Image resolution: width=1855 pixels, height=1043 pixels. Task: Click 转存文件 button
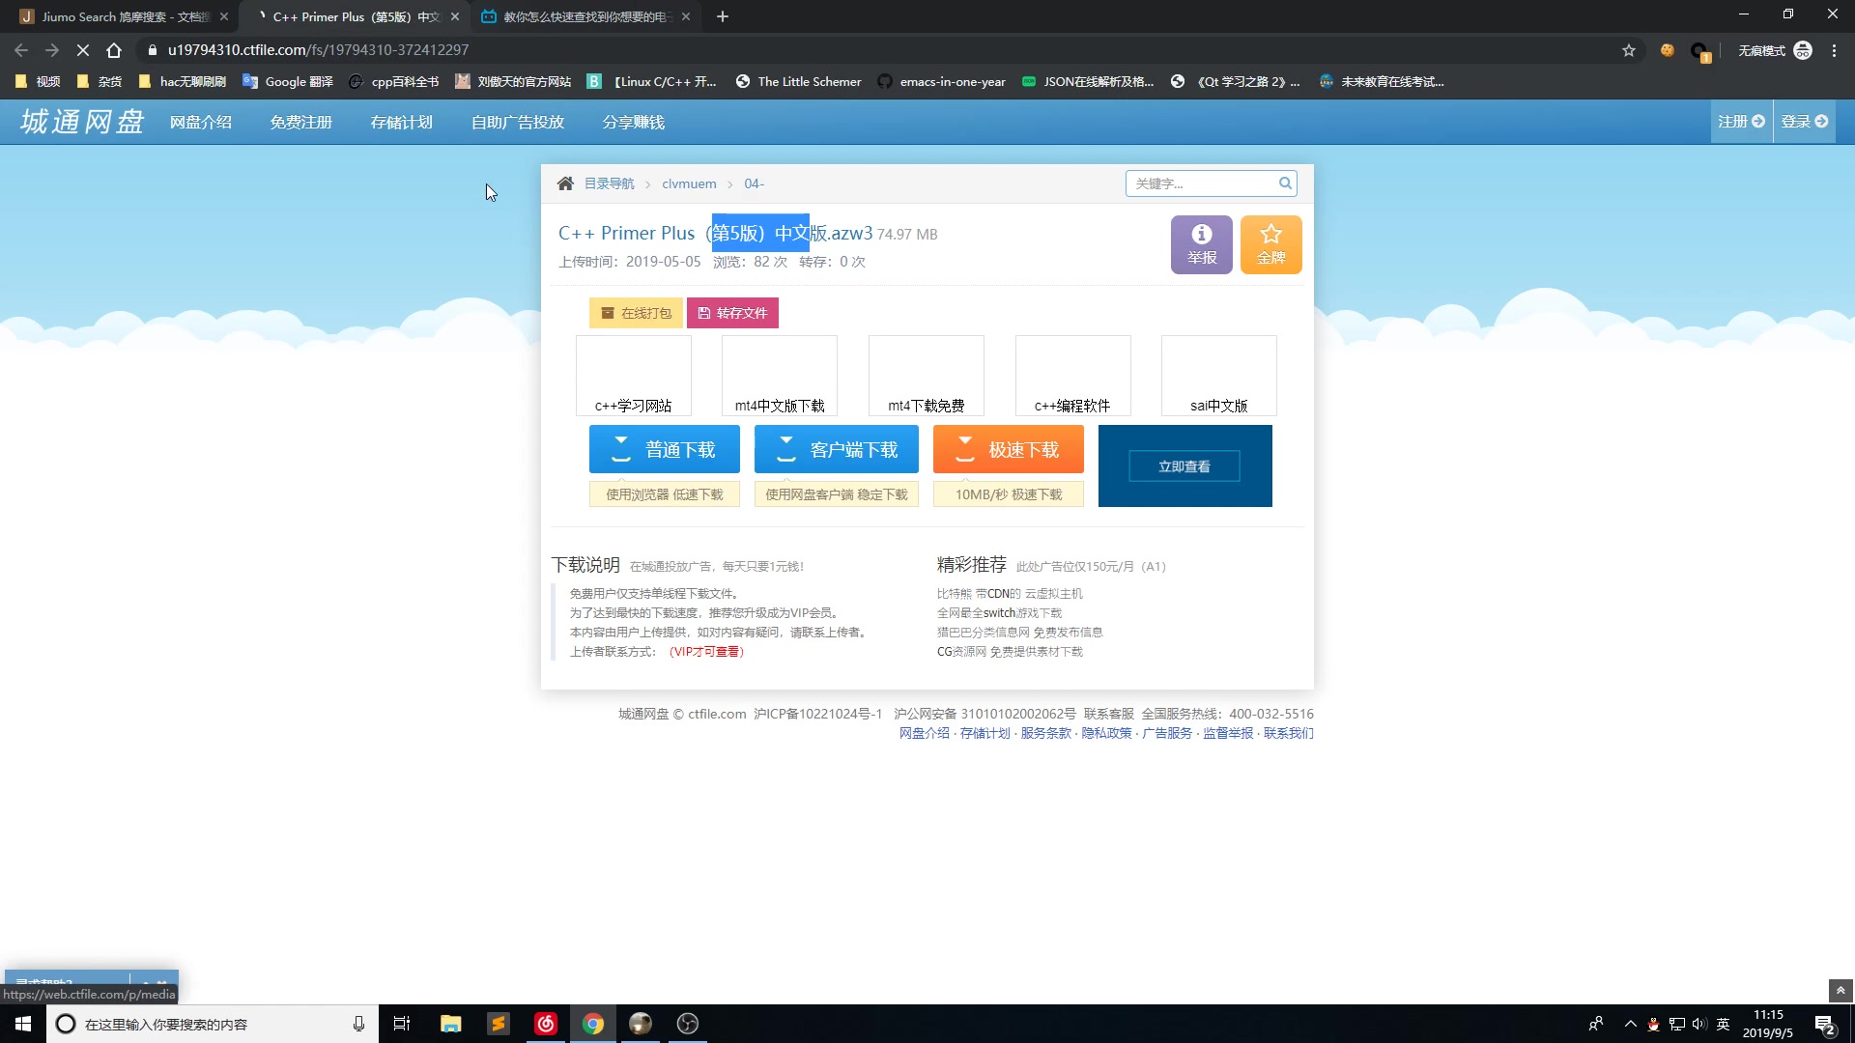(732, 313)
